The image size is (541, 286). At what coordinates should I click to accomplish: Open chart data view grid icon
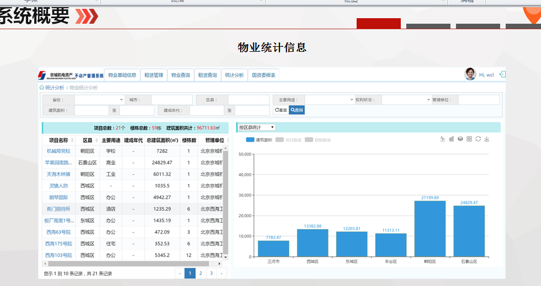(x=469, y=139)
